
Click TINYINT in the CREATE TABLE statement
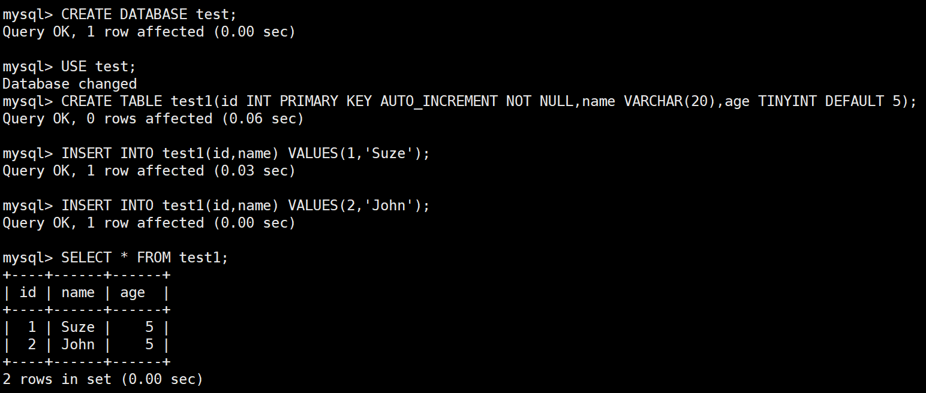click(787, 101)
